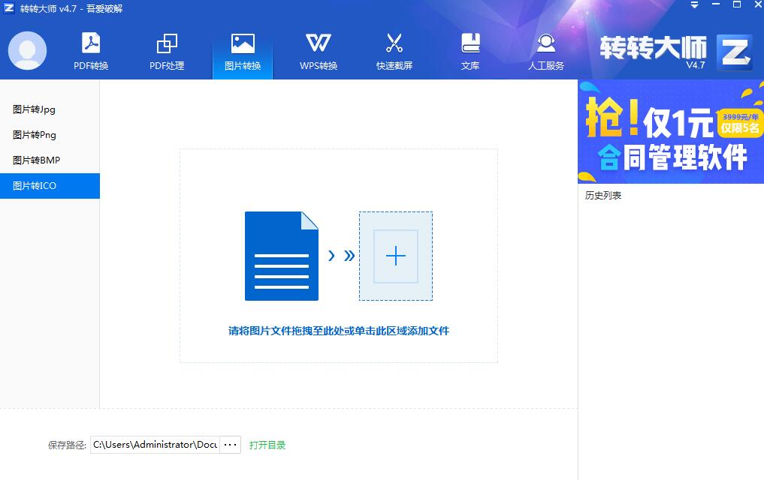The image size is (764, 480).
Task: Select 图片转BMP in sidebar
Action: (50, 160)
